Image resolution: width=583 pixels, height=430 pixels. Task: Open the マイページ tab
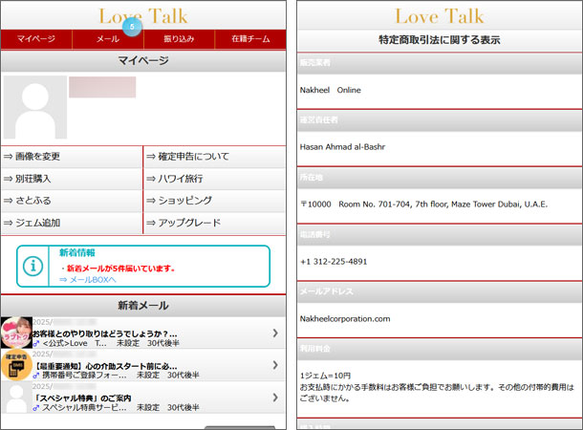(36, 39)
